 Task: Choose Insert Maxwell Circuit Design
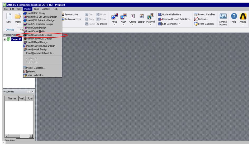42,46
